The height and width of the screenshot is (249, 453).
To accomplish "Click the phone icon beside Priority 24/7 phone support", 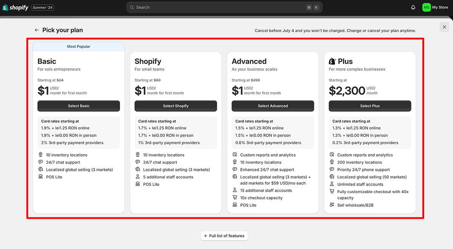I will click(x=331, y=169).
